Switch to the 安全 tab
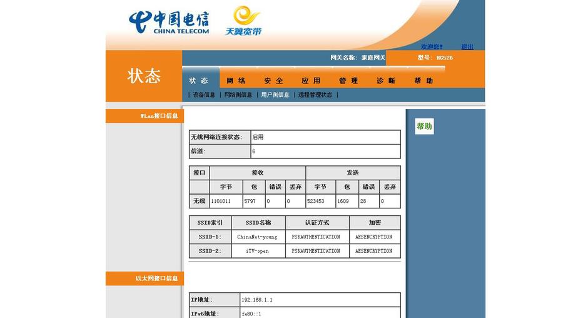This screenshot has height=318, width=563. [x=273, y=81]
